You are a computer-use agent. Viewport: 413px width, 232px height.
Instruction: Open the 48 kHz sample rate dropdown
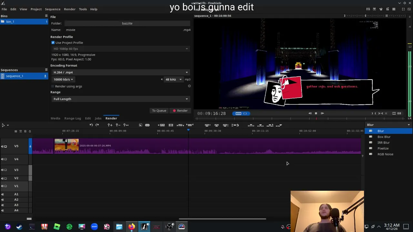pyautogui.click(x=174, y=79)
